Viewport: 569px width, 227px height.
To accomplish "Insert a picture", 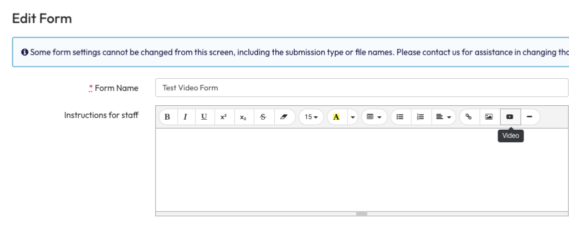I will pos(490,117).
